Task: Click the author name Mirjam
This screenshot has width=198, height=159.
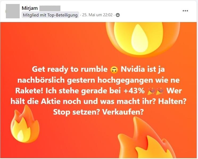Action: (x=30, y=8)
